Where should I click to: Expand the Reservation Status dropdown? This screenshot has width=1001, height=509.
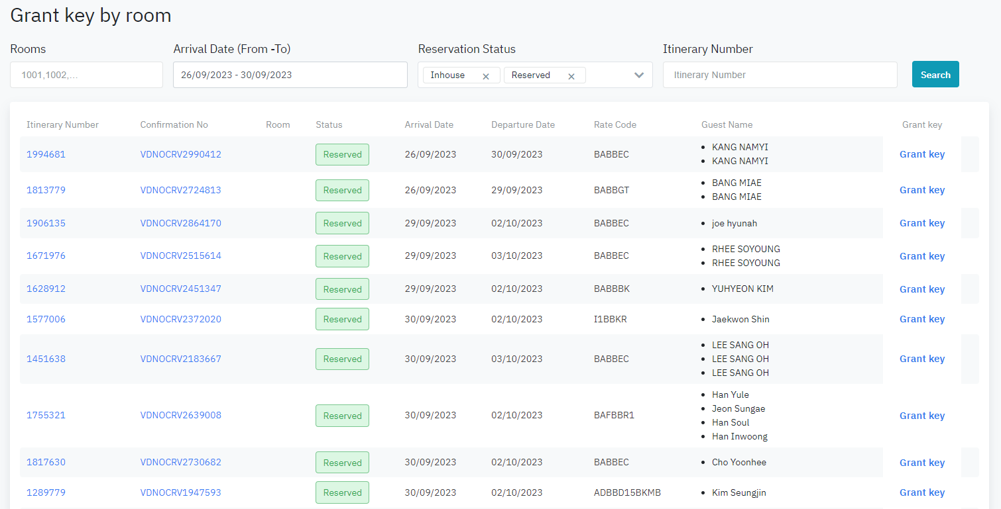[638, 75]
